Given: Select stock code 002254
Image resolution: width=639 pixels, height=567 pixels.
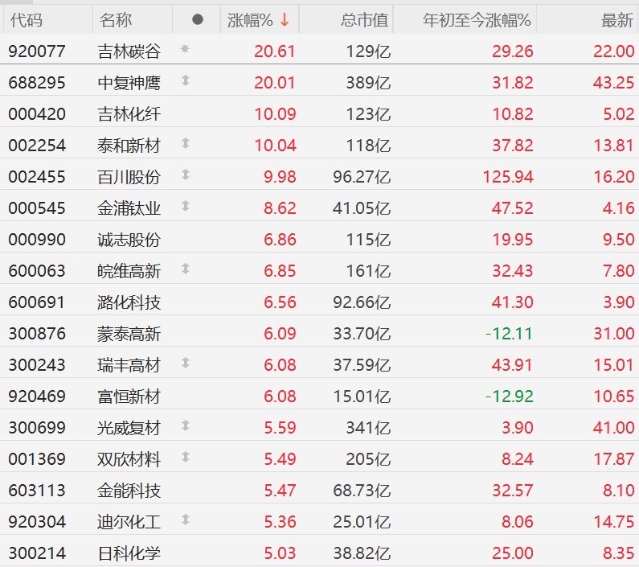Looking at the screenshot, I should [37, 146].
